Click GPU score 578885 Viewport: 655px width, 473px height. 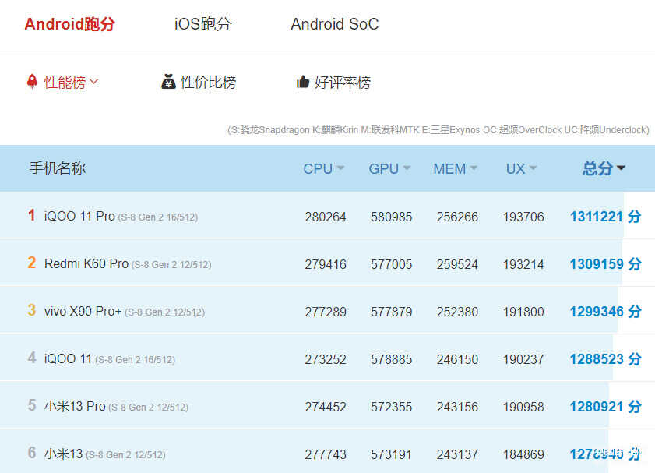(x=392, y=360)
